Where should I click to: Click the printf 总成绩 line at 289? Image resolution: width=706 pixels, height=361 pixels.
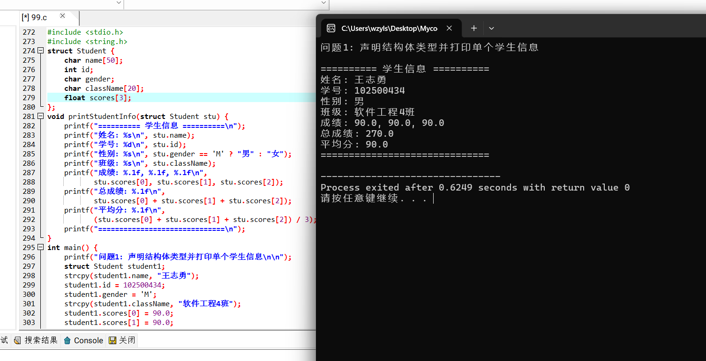[x=115, y=191]
